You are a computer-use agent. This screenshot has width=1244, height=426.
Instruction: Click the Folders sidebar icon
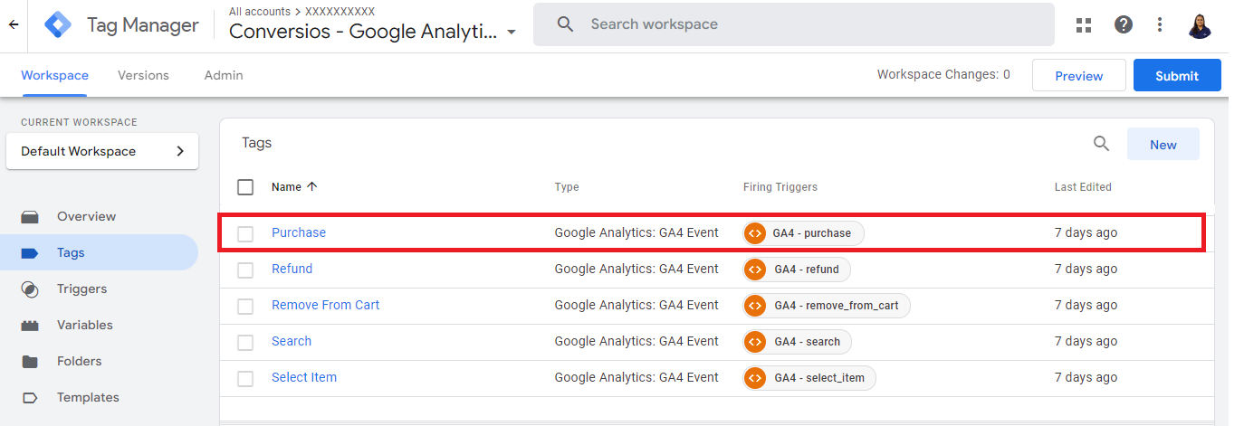30,362
